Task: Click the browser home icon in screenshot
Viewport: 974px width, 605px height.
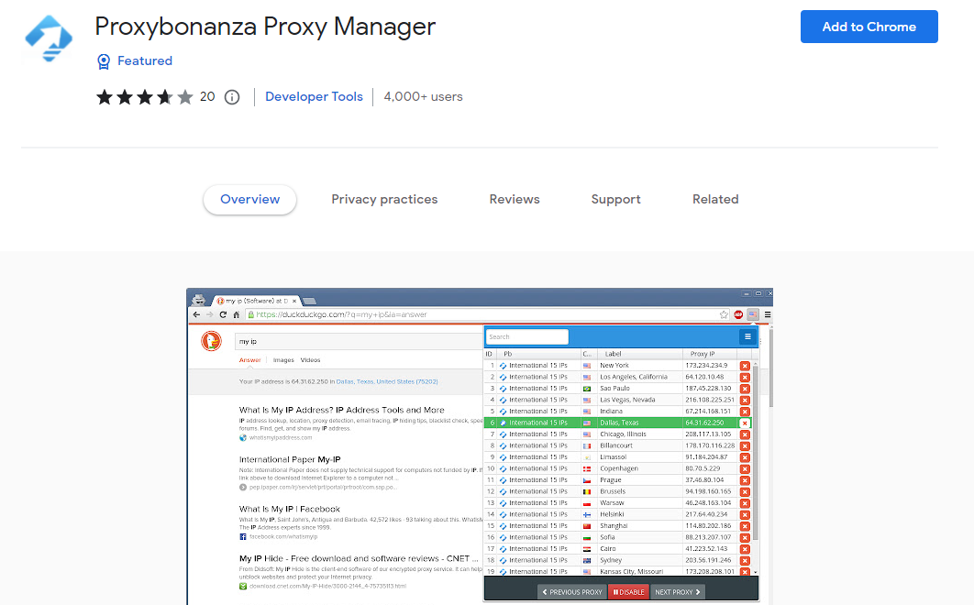Action: click(x=237, y=315)
